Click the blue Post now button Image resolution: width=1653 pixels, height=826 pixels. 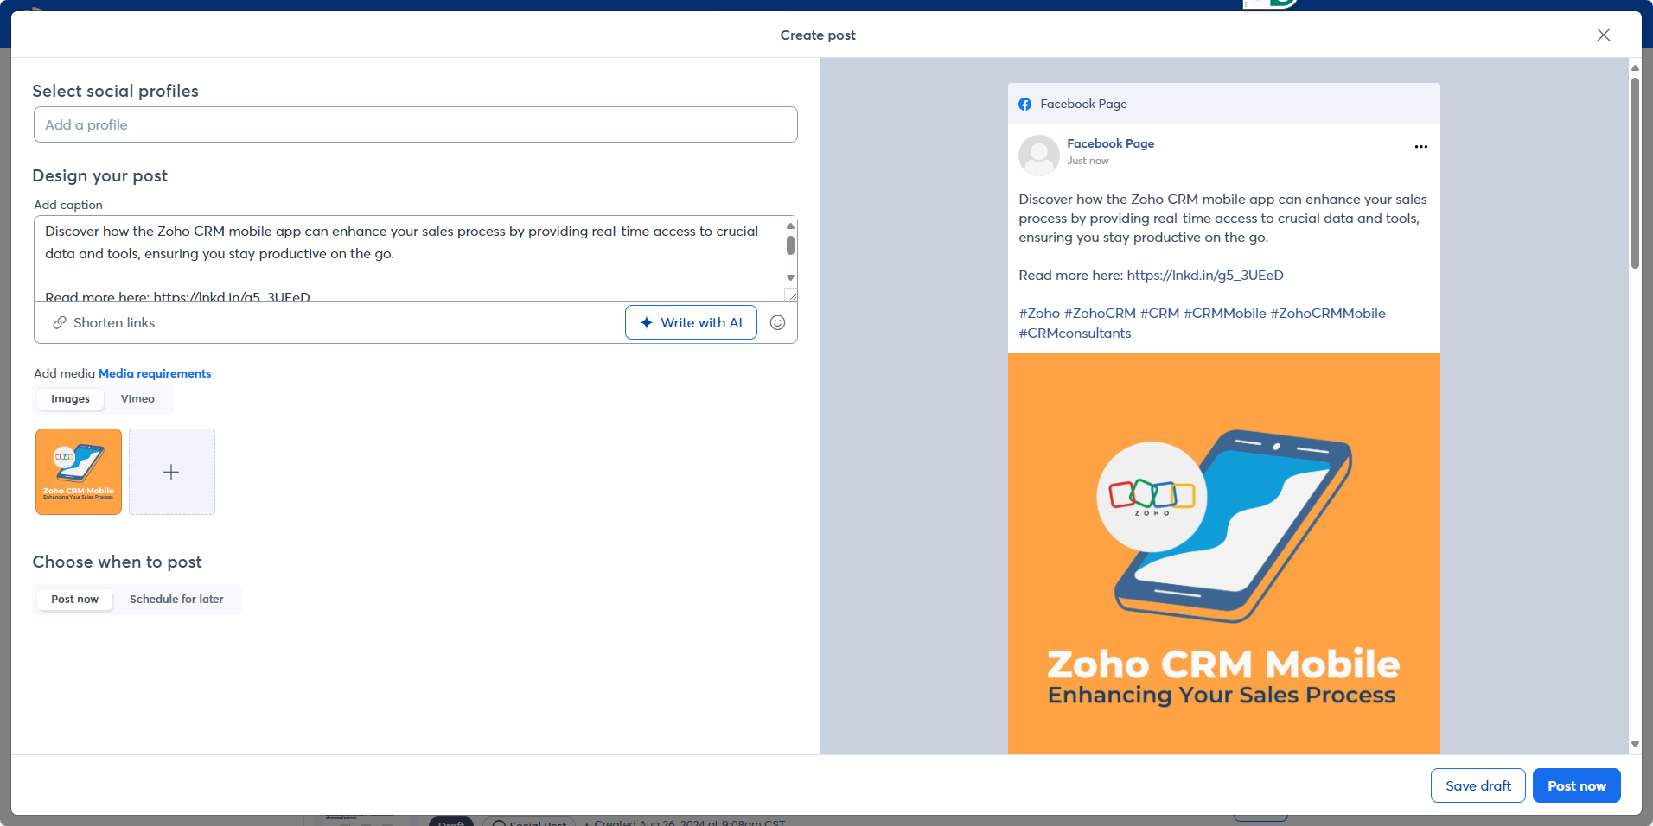point(1576,785)
